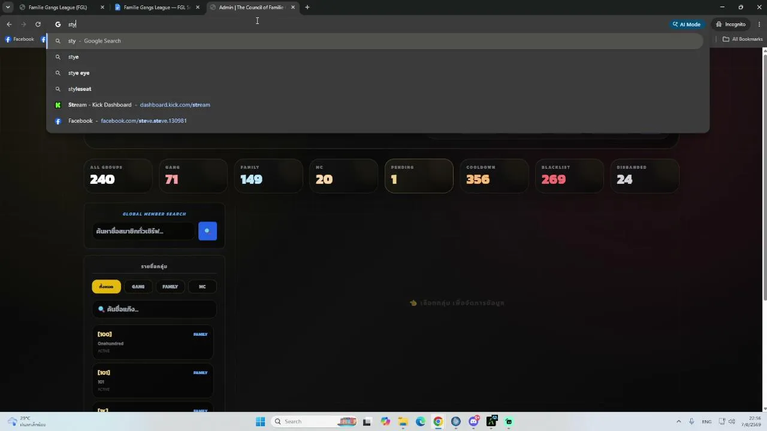This screenshot has width=767, height=431.
Task: Open Microsoft Edge from the taskbar
Action: (421, 421)
